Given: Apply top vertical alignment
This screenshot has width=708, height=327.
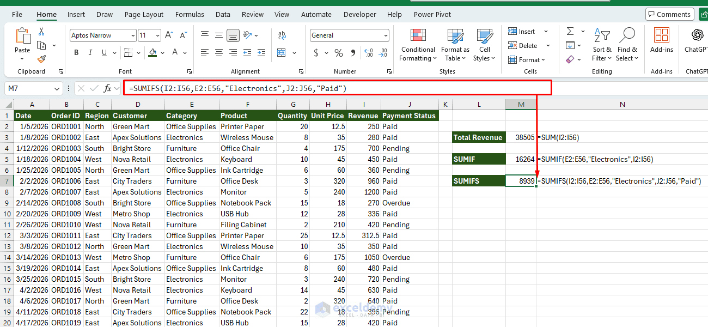Looking at the screenshot, I should point(205,35).
